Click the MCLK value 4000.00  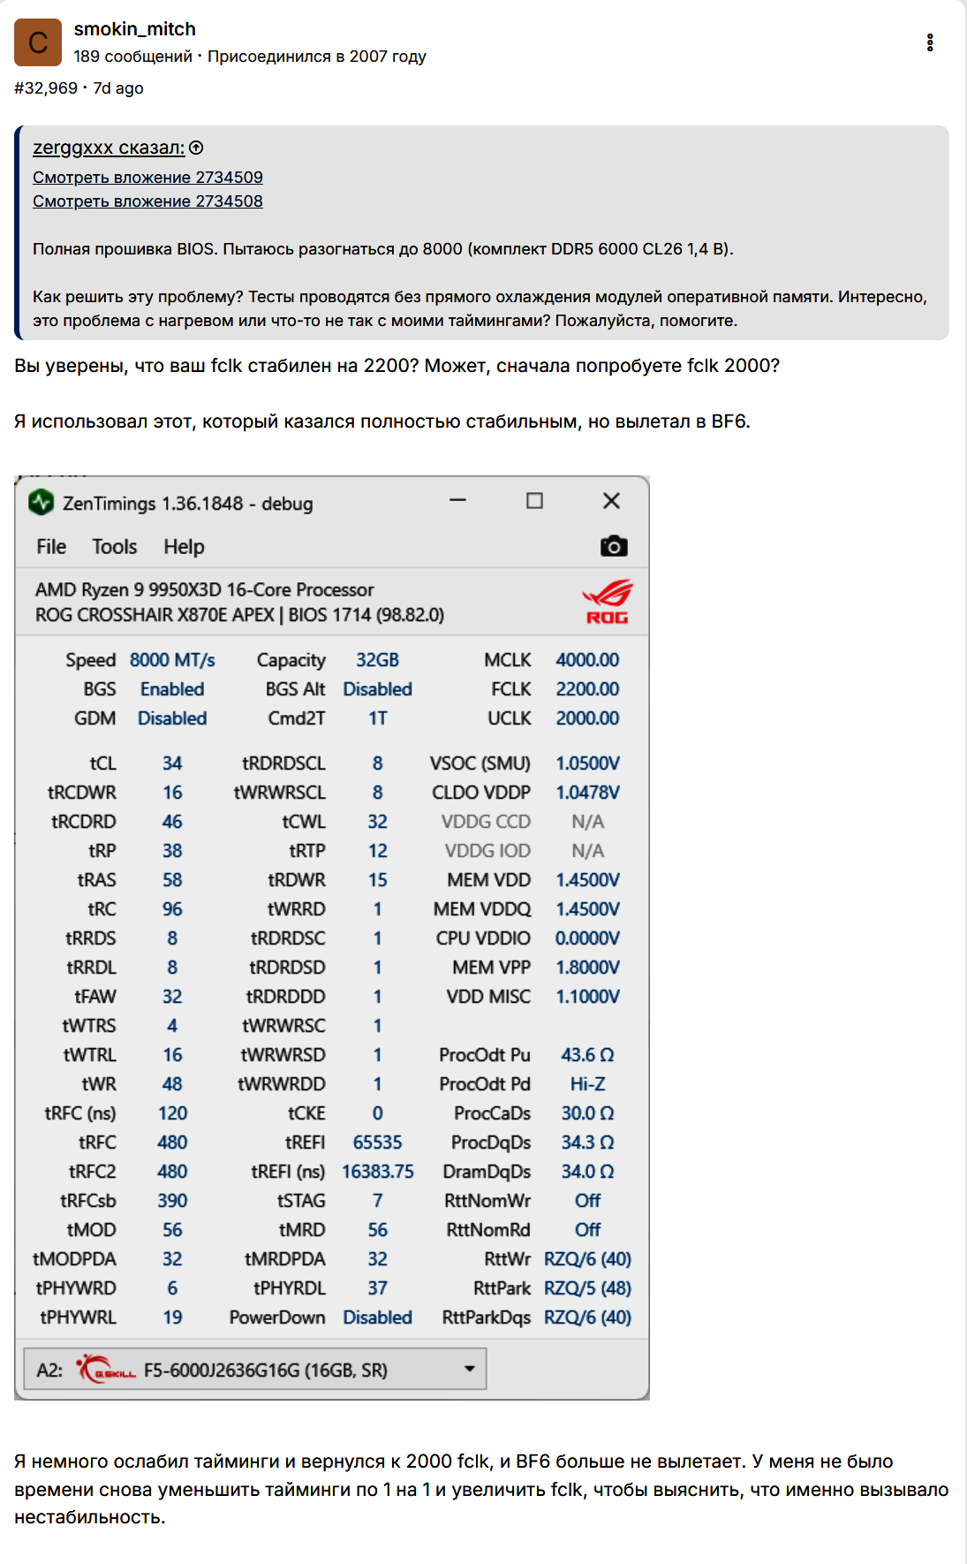click(587, 660)
